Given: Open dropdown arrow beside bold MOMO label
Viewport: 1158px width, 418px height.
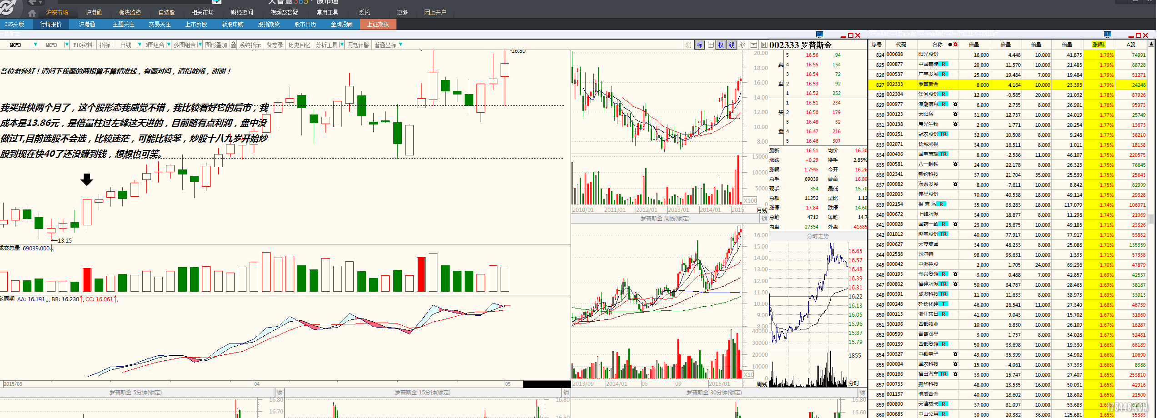Looking at the screenshot, I should tap(35, 45).
